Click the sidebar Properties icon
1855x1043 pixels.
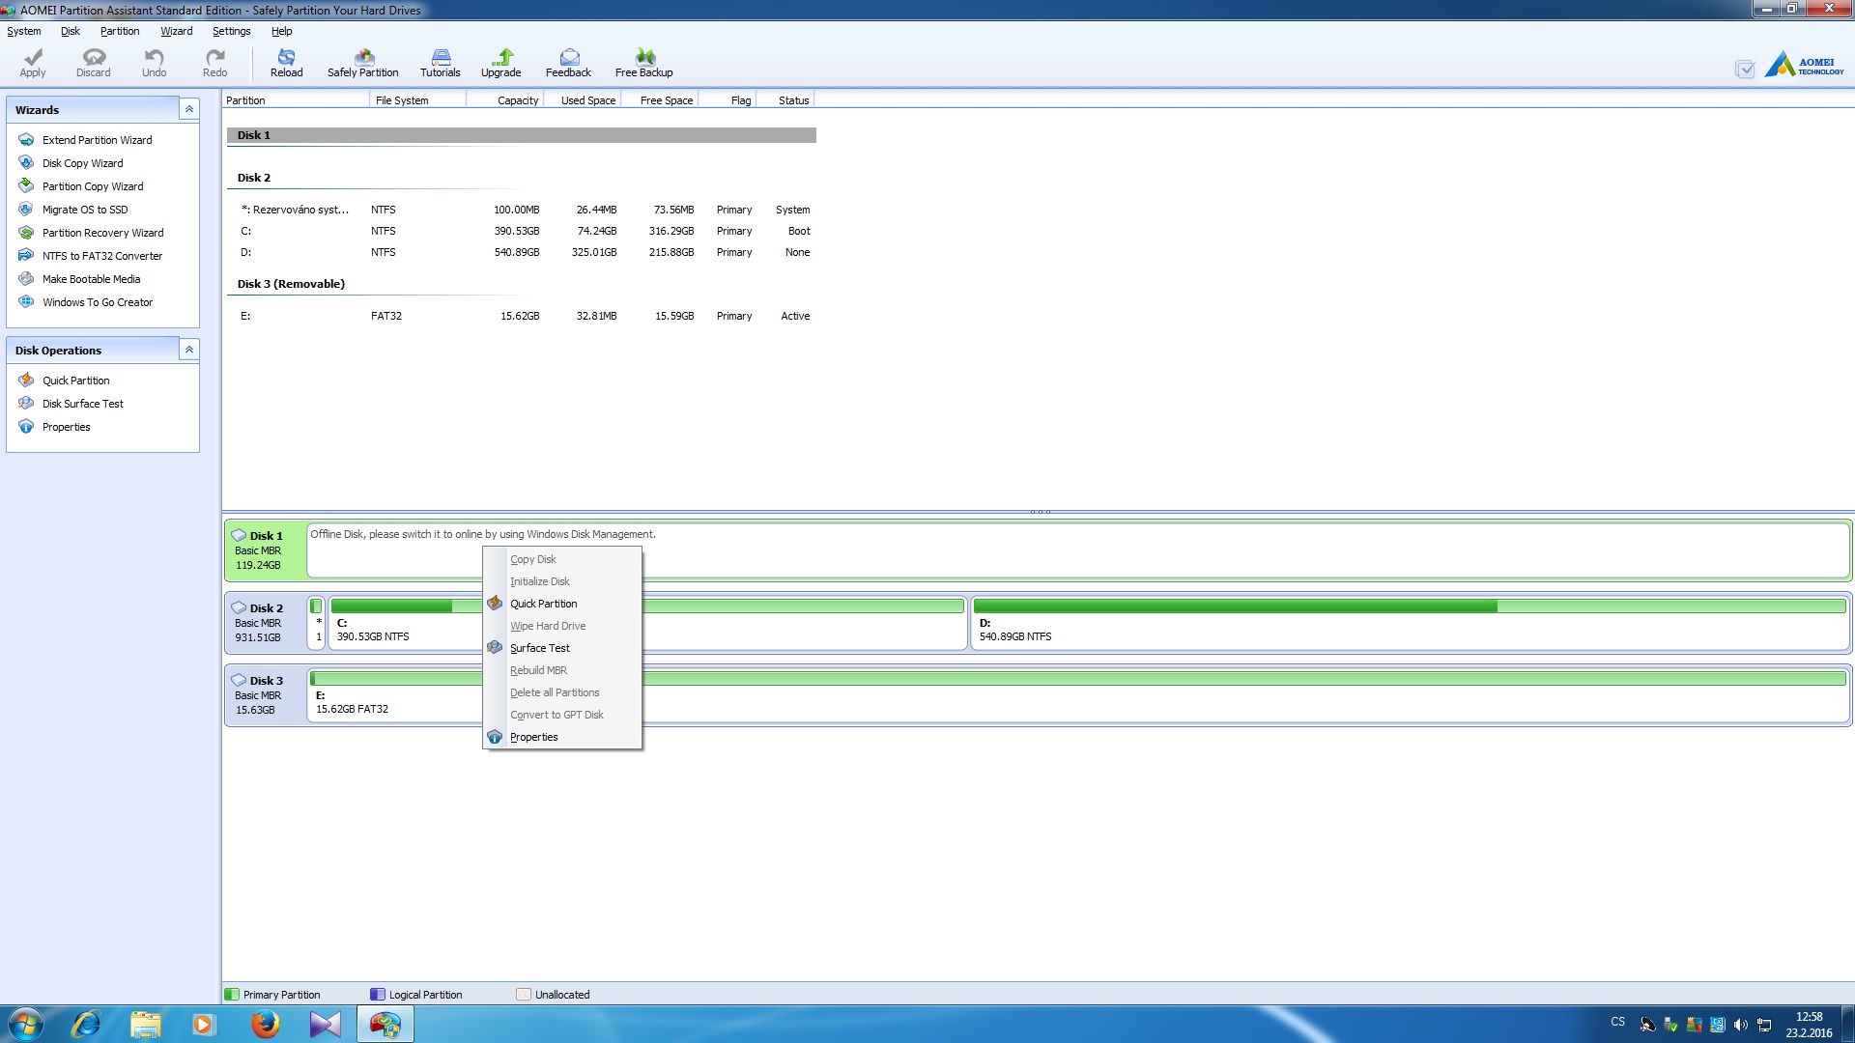point(26,427)
